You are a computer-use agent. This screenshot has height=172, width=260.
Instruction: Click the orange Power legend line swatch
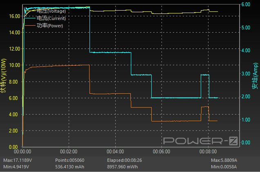pos(31,25)
